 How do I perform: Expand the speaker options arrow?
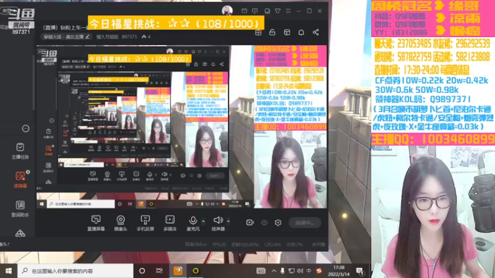pos(228,221)
